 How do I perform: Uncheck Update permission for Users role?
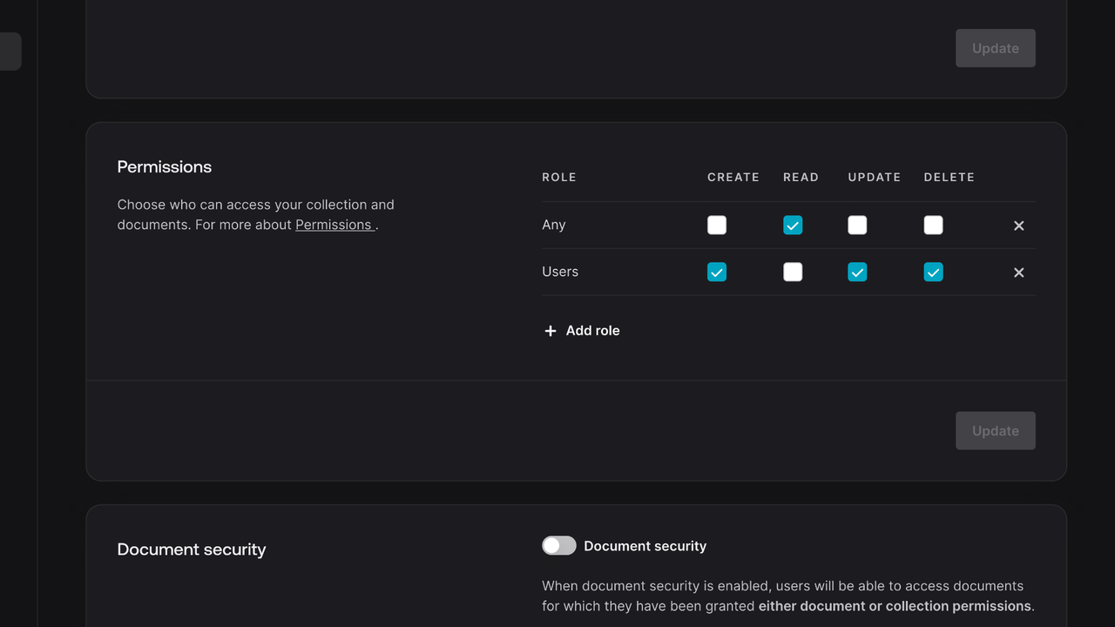(857, 273)
